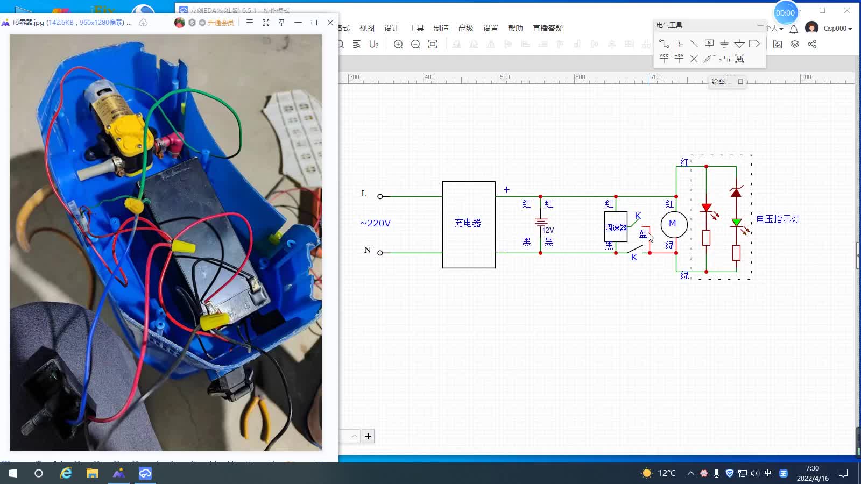Toggle the 绘图 panel square button
This screenshot has width=861, height=484.
740,82
